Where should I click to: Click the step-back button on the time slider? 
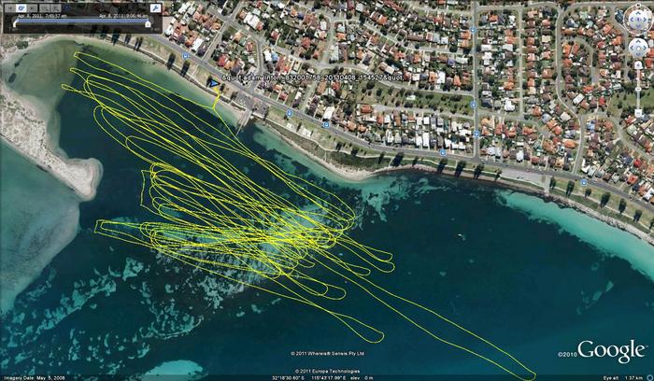click(x=8, y=7)
